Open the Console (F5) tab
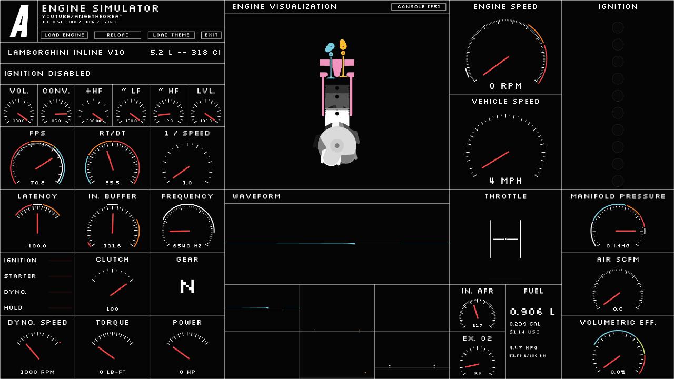This screenshot has width=674, height=379. (419, 7)
